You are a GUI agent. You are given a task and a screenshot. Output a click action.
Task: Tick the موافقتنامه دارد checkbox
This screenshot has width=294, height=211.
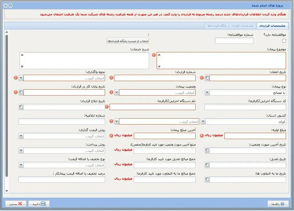point(284,41)
